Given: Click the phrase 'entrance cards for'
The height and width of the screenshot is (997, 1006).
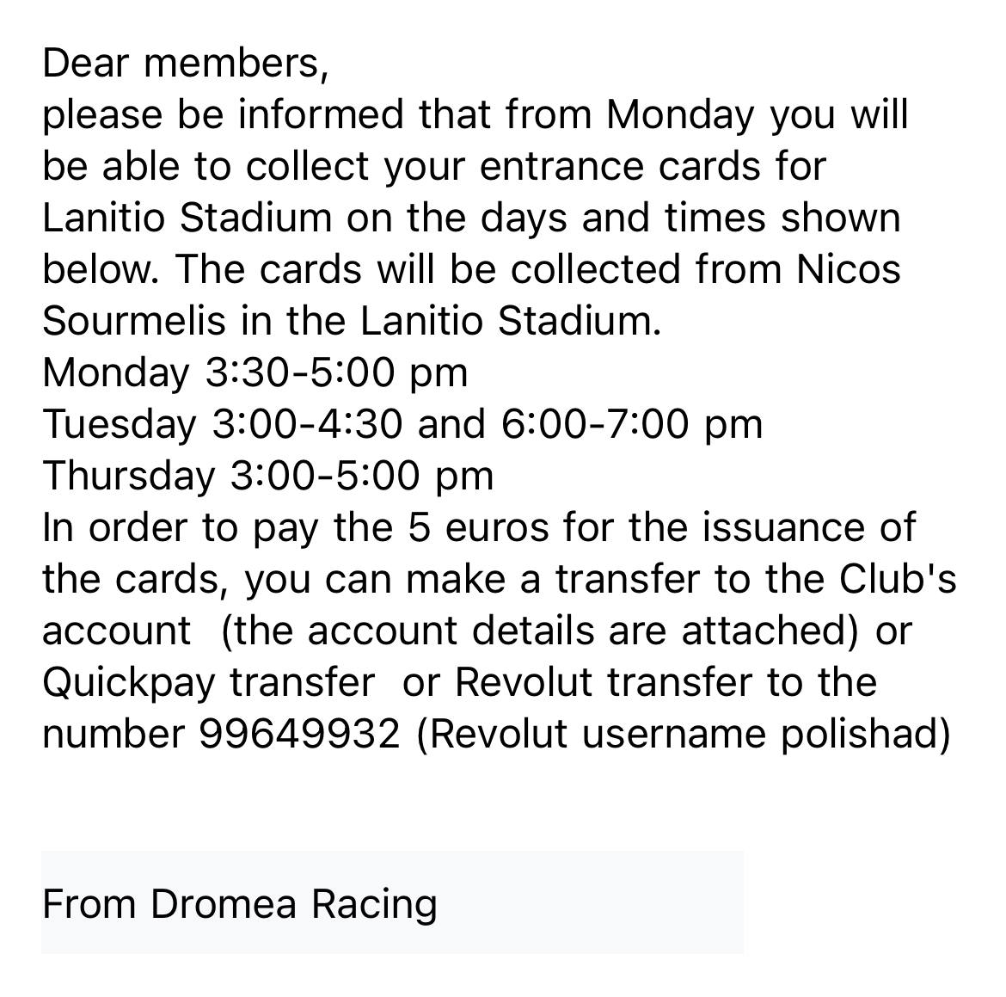Looking at the screenshot, I should (x=653, y=166).
